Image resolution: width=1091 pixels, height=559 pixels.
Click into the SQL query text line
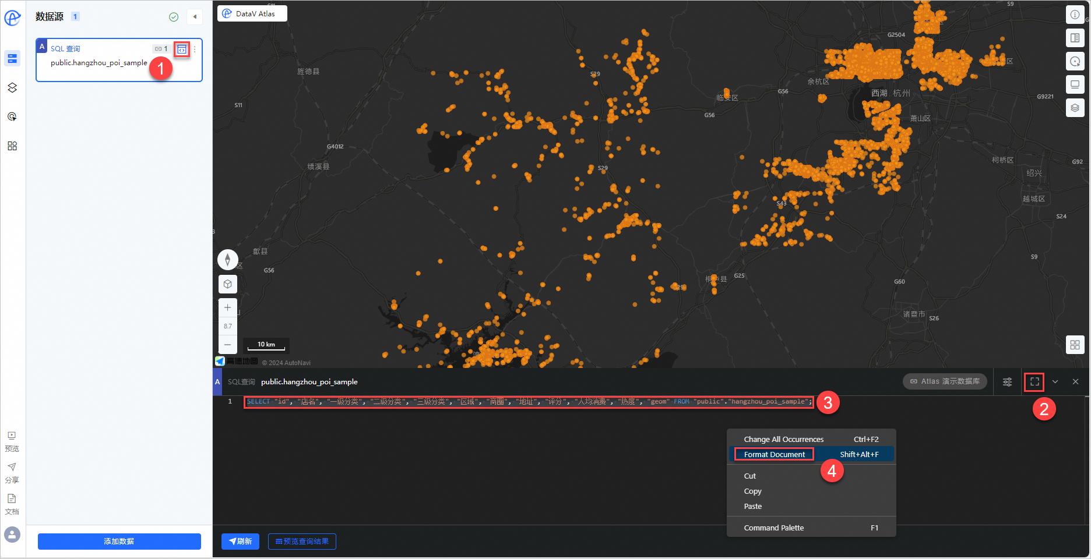tap(529, 402)
